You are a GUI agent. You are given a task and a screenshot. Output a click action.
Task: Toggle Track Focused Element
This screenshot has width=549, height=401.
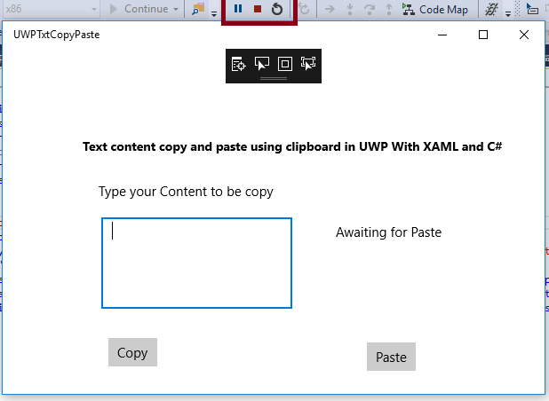coord(308,63)
